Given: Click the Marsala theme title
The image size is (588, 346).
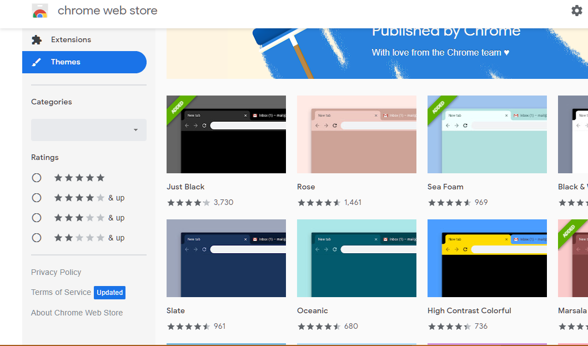Looking at the screenshot, I should coord(572,310).
